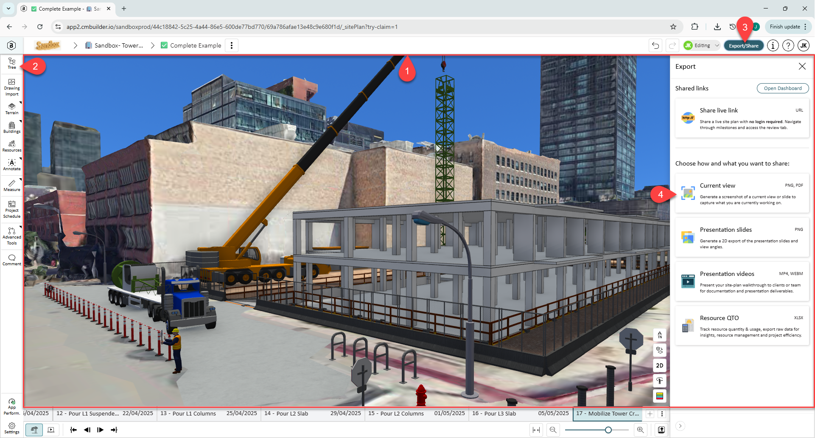This screenshot has width=815, height=438.
Task: Select milestone 12 - Pour L1 Suspended
Action: pyautogui.click(x=104, y=413)
